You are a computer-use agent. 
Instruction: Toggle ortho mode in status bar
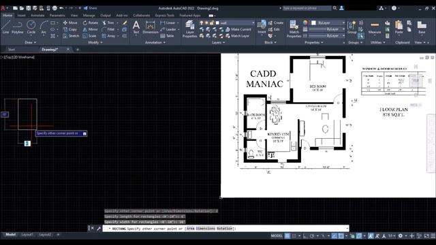(x=305, y=236)
